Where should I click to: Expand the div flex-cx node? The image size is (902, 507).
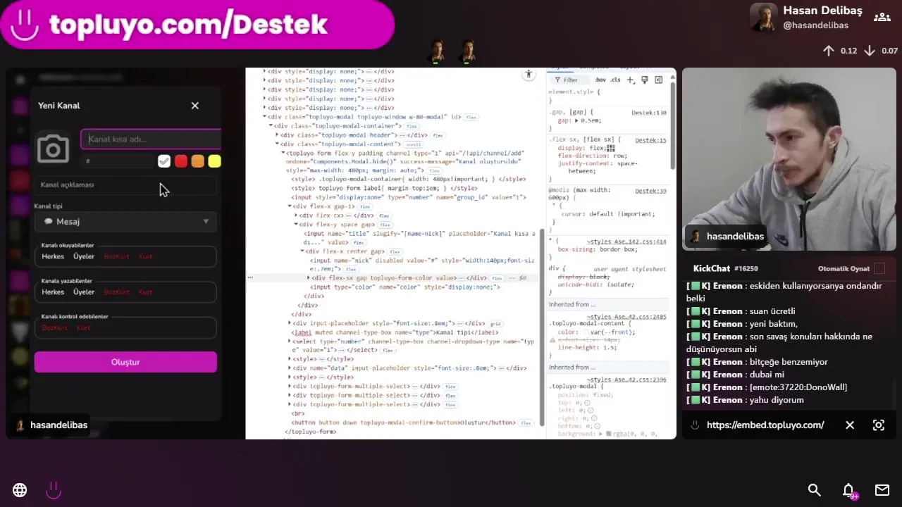click(x=296, y=215)
